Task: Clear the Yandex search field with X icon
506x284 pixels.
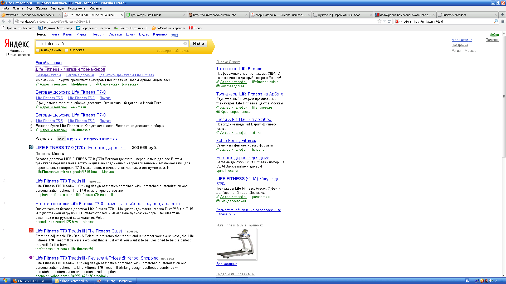Action: coord(185,44)
